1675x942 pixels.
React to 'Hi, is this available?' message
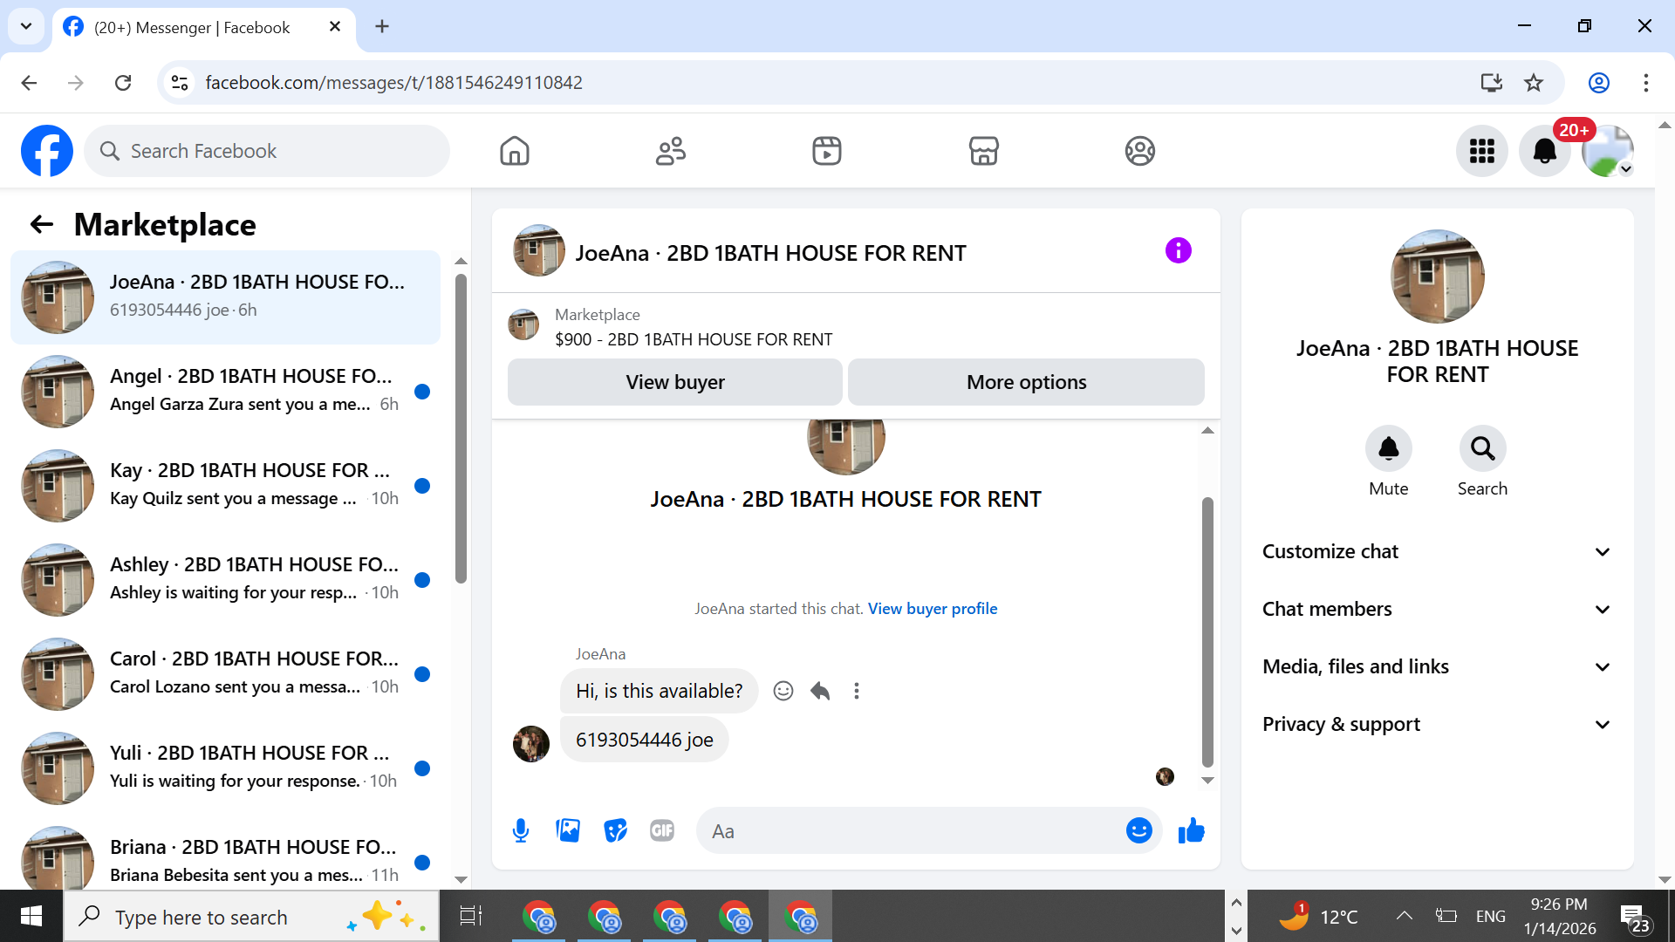click(783, 691)
